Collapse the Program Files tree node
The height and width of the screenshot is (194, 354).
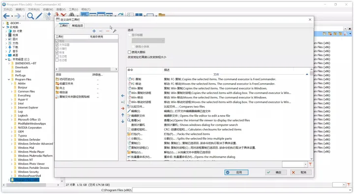[x=9, y=79]
